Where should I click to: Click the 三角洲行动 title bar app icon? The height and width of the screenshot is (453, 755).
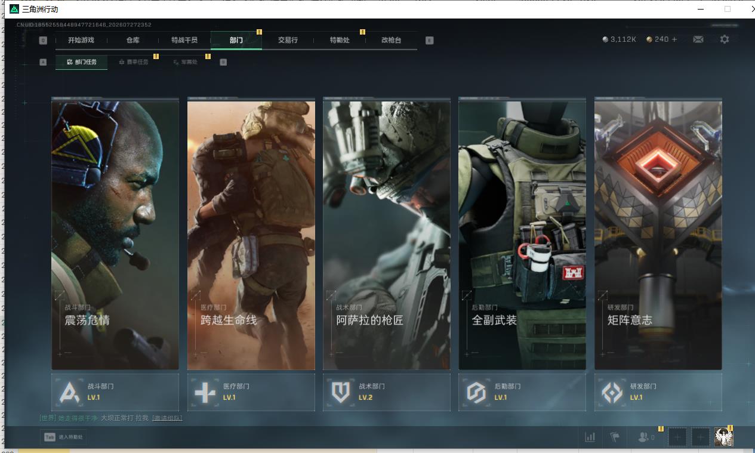click(14, 9)
